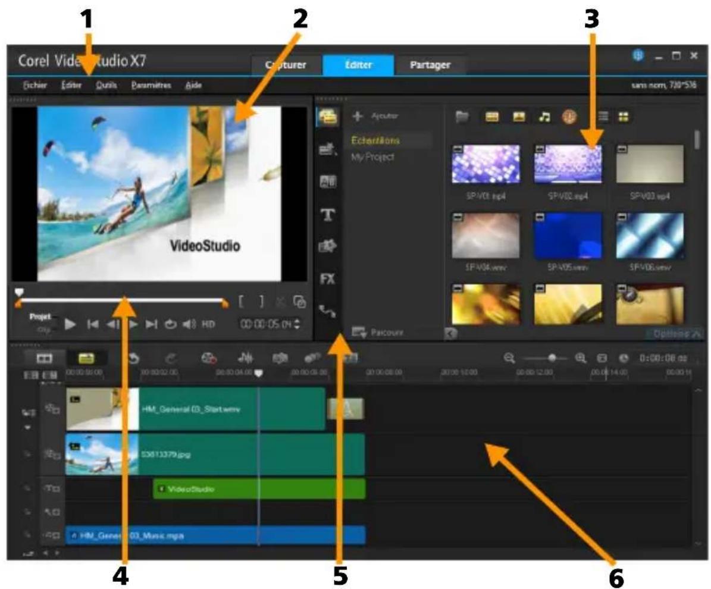Screen dimensions: 711x589
Task: Enable HD preview playback
Action: (208, 325)
